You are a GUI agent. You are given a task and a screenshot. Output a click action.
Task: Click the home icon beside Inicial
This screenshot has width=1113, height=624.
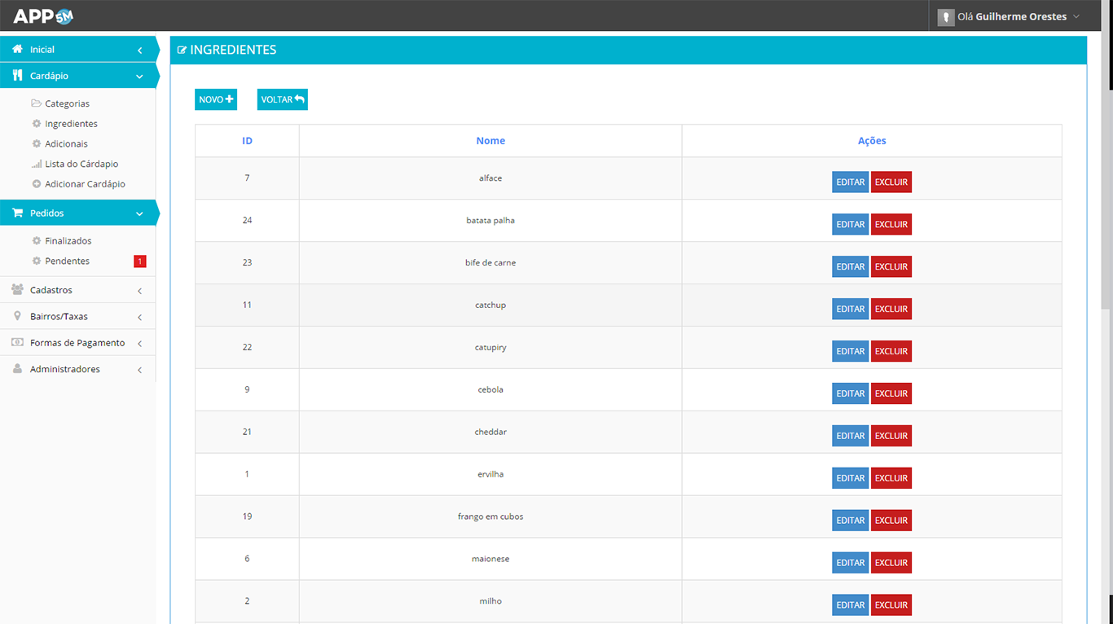(x=17, y=50)
